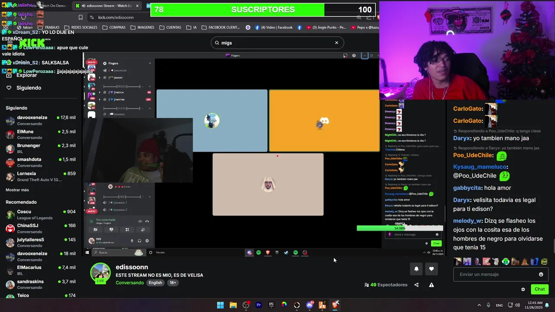Click screen share button in streamed Discord
Screen dimensions: 555x312
111,230
